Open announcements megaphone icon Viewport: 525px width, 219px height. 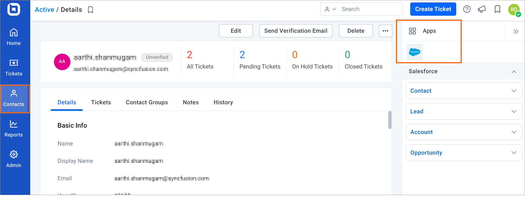pos(482,9)
